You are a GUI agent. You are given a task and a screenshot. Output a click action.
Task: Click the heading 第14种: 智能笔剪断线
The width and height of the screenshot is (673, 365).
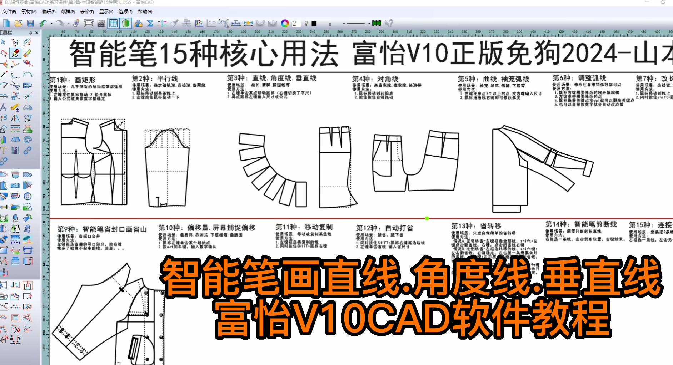click(x=581, y=224)
